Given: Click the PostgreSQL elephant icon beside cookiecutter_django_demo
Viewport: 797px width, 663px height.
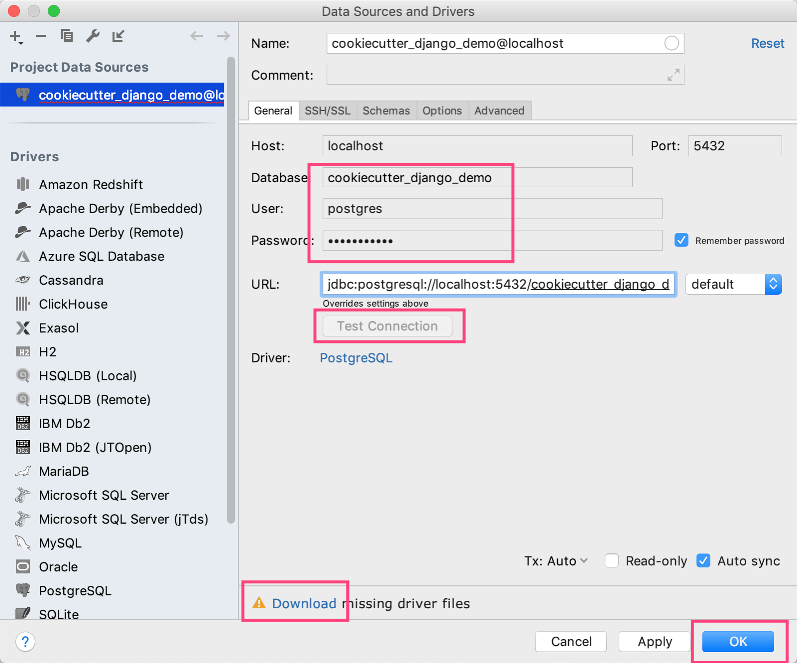Looking at the screenshot, I should 24,95.
